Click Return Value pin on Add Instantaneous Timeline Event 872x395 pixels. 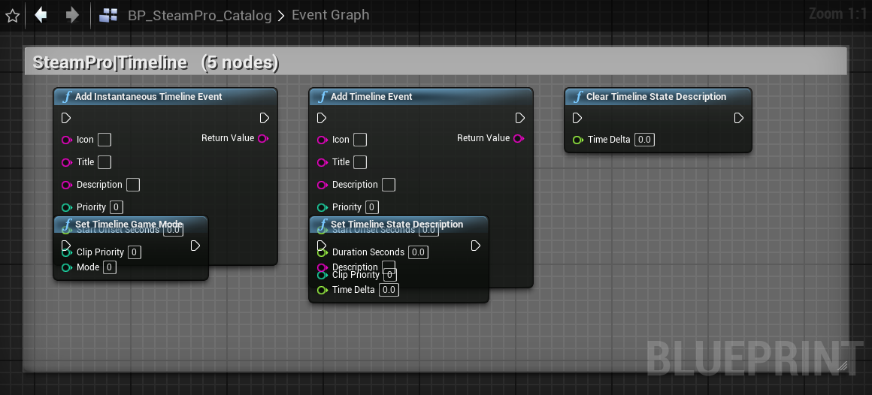264,138
